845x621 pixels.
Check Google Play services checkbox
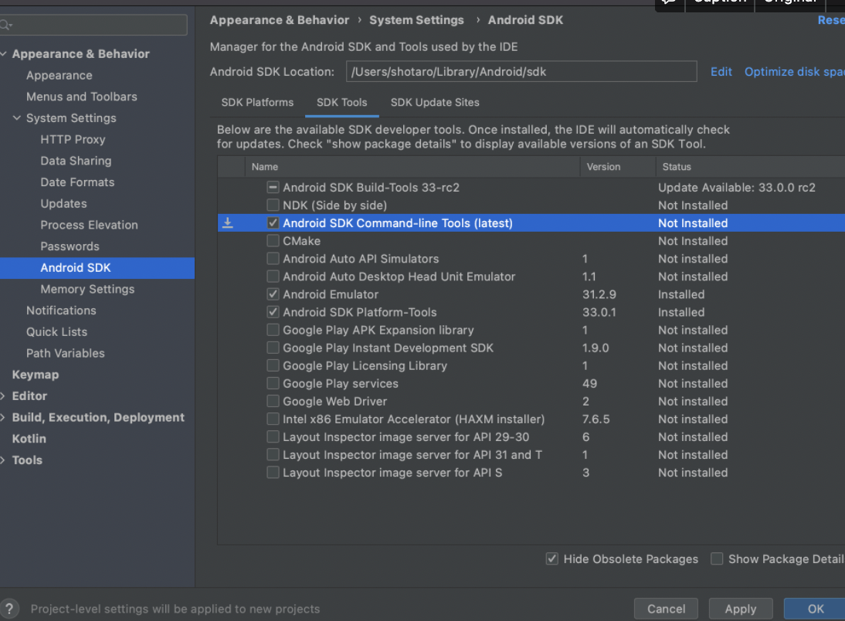[x=273, y=383]
